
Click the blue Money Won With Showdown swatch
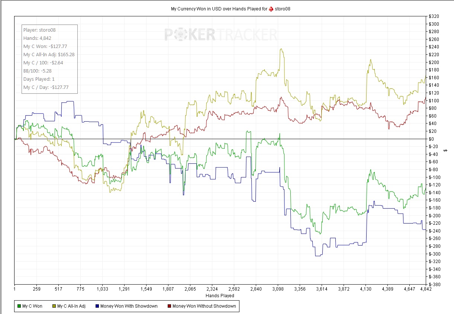97,306
